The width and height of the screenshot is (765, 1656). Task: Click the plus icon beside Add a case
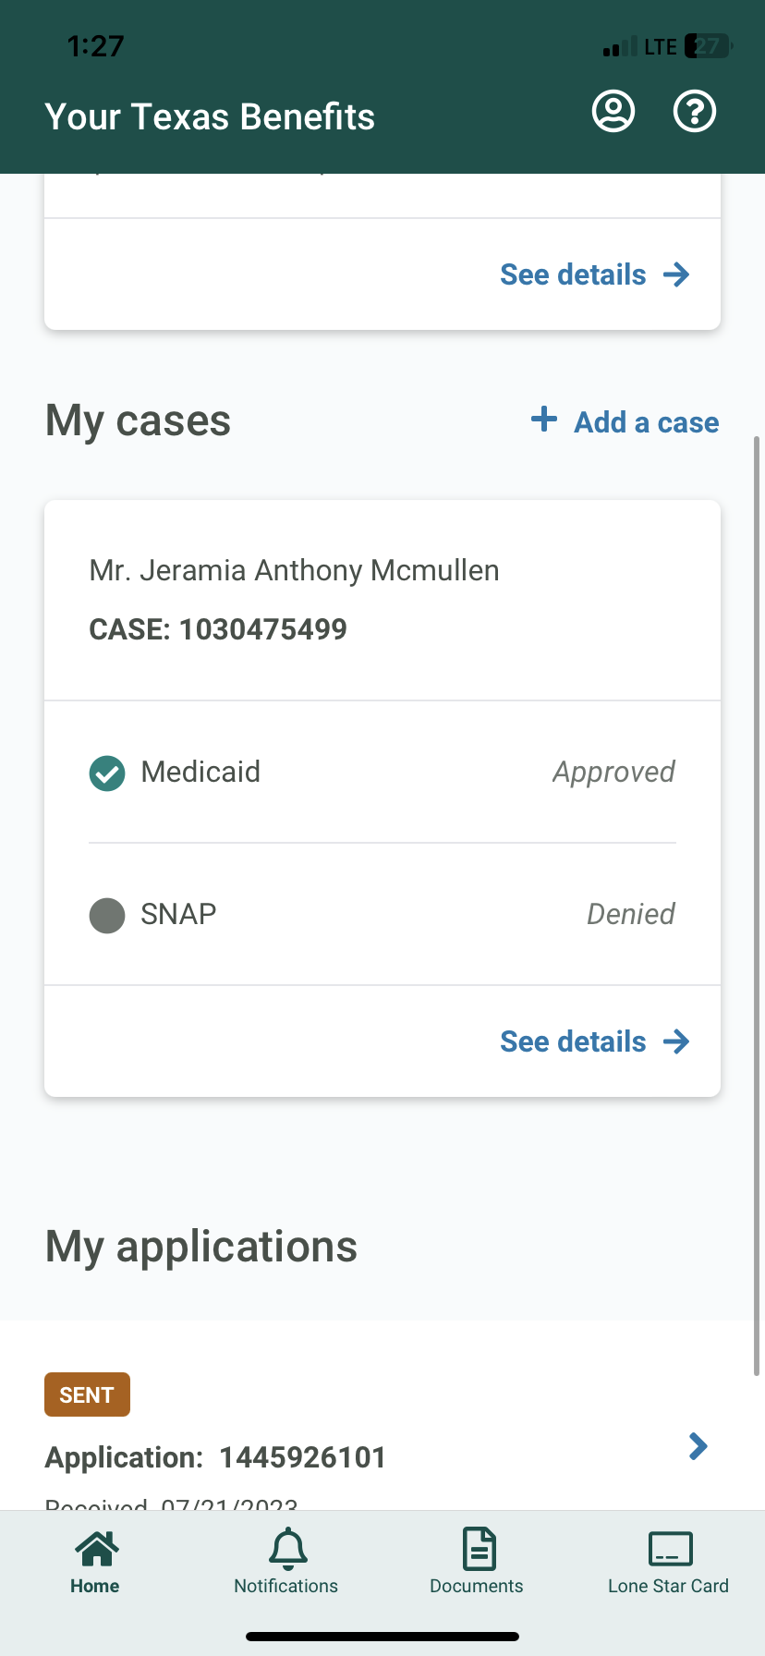[544, 420]
